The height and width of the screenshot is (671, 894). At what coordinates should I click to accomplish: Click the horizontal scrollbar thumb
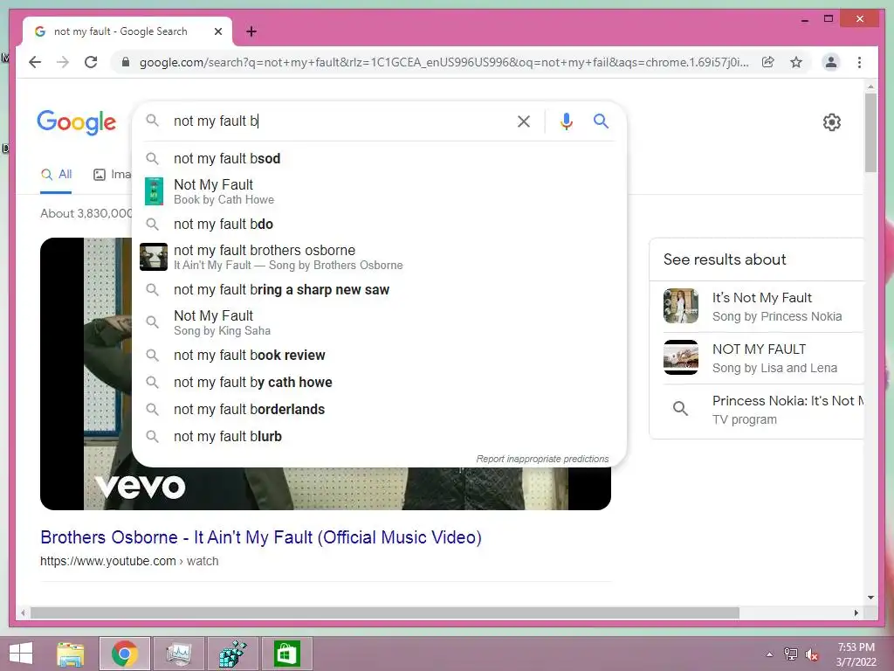pyautogui.click(x=385, y=612)
